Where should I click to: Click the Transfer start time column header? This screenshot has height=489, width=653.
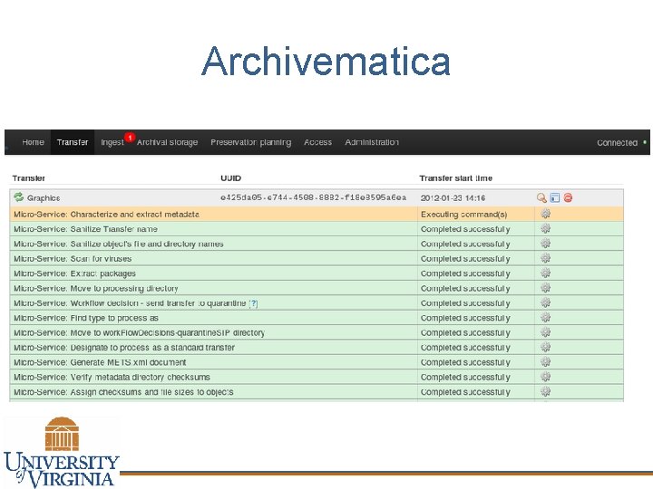click(x=455, y=178)
